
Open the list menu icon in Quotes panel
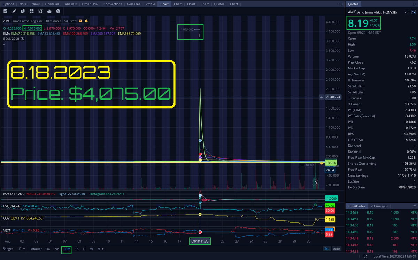[414, 4]
